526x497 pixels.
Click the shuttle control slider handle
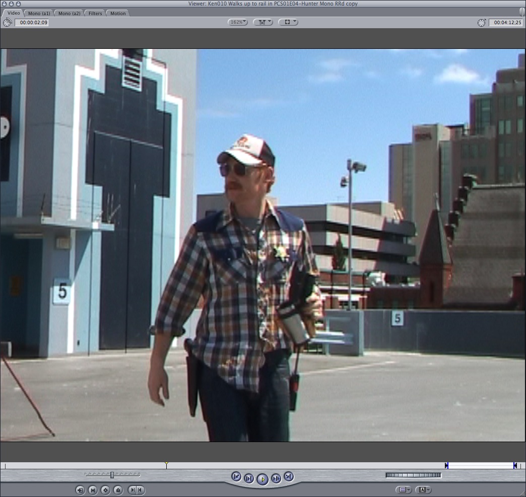pos(112,474)
